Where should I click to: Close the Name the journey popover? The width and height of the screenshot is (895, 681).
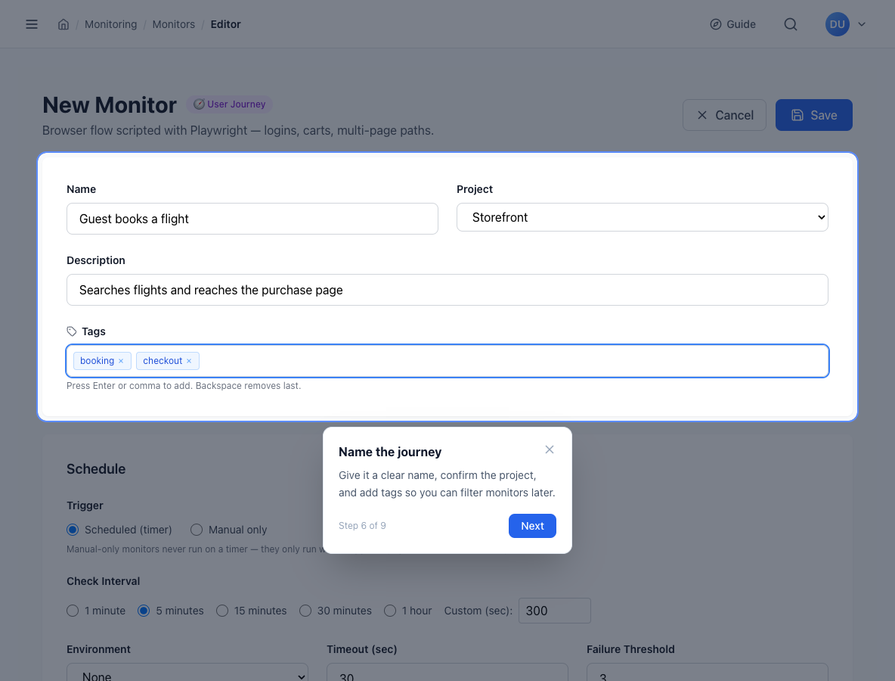(549, 449)
